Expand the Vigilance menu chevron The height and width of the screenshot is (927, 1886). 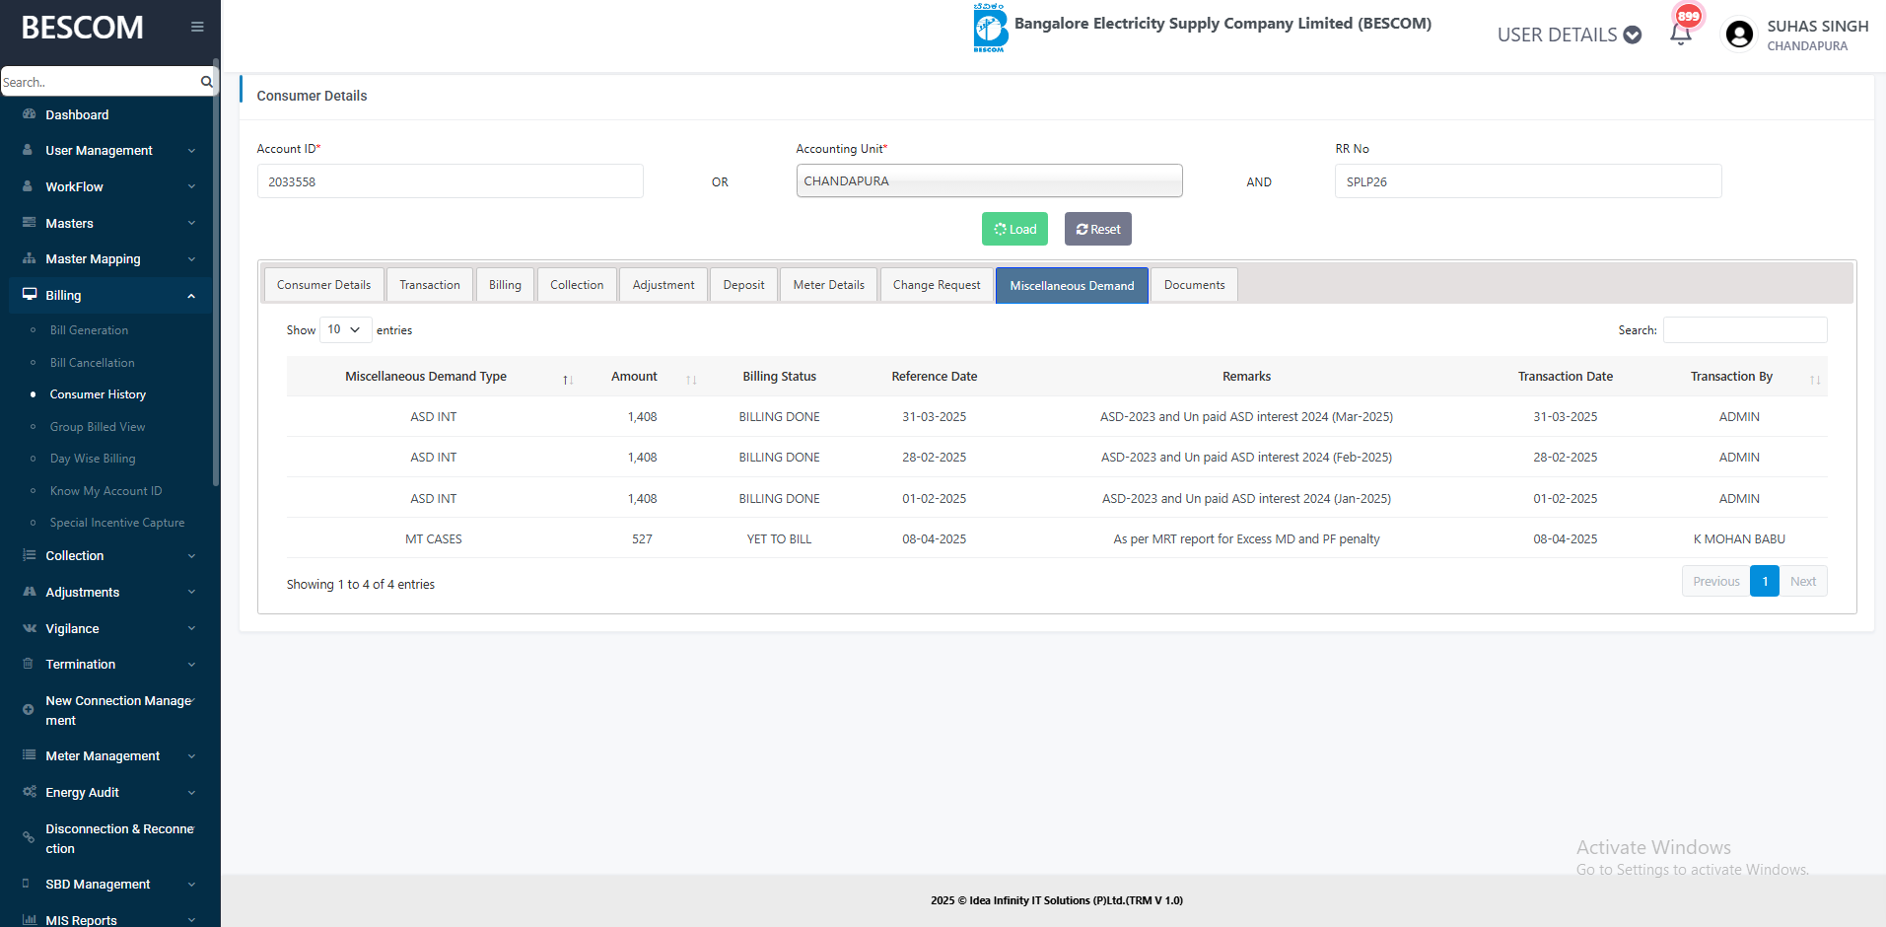pyautogui.click(x=191, y=628)
